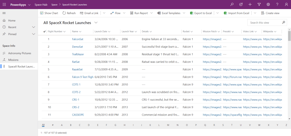Open the All SpaceX Rocket Launches view dropdown
The height and width of the screenshot is (136, 291).
pos(96,22)
